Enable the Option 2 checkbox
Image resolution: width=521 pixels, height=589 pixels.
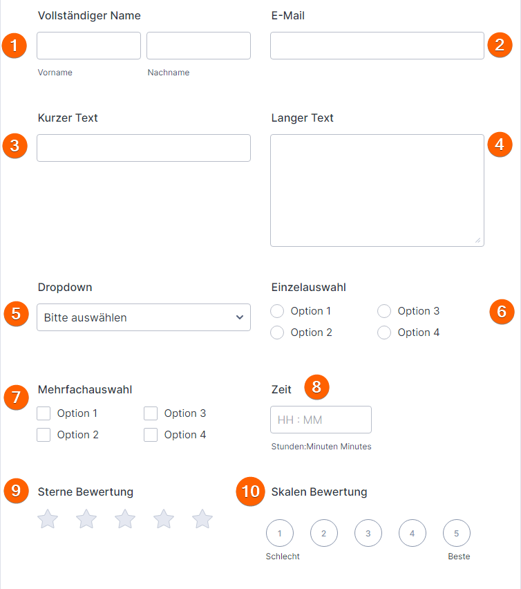tap(44, 434)
